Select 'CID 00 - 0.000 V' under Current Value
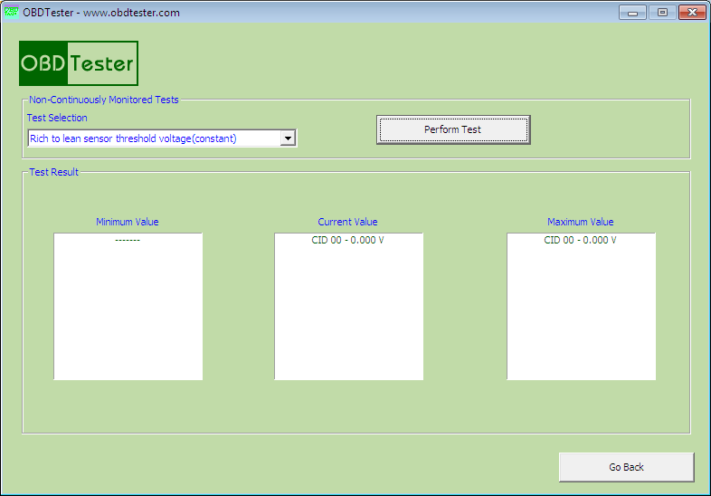The height and width of the screenshot is (496, 711). click(x=347, y=240)
